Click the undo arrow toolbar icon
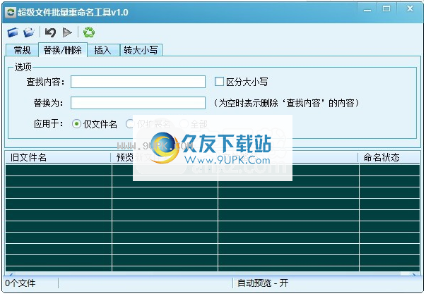Image resolution: width=426 pixels, height=296 pixels. 50,32
